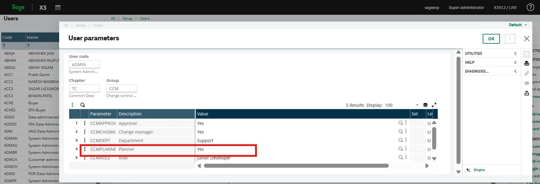Click Code column filter icon in Users list
540x184 pixels.
tap(4, 46)
